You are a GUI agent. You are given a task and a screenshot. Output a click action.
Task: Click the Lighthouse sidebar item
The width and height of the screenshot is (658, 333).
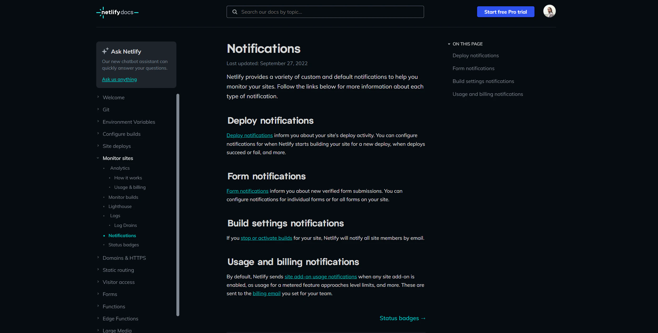click(120, 206)
